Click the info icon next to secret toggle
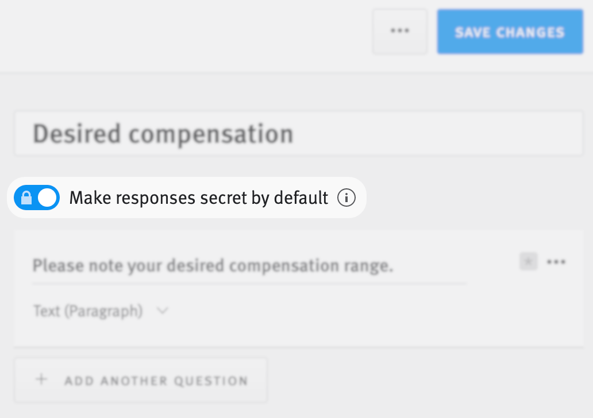Viewport: 593px width, 418px height. tap(347, 198)
